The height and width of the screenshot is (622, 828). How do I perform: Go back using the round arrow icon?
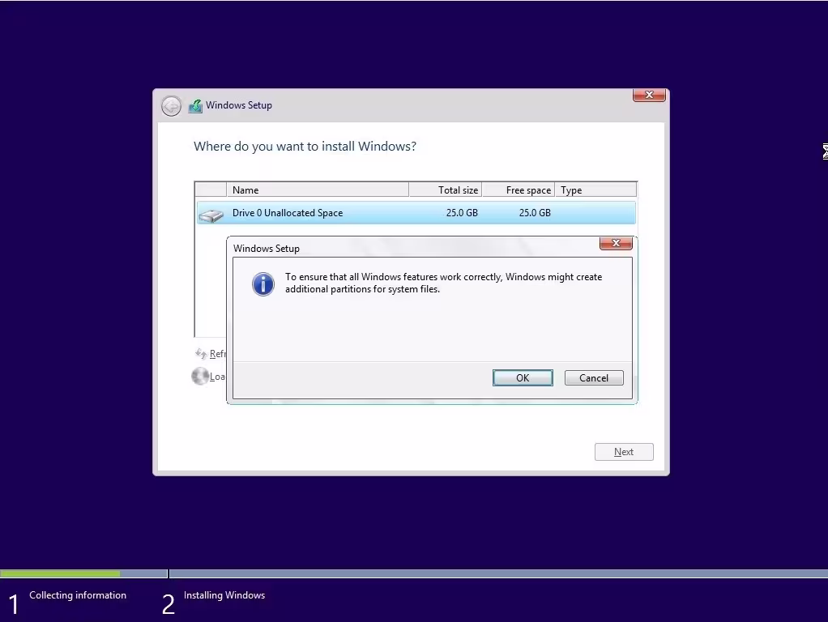[x=171, y=105]
